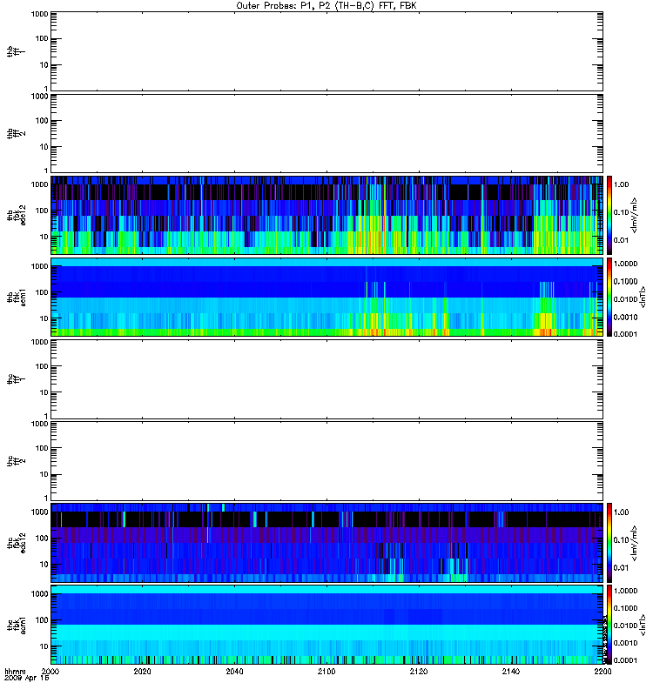Viewport: 653px width, 696px height.
Task: Click the 'thc fbk edc12' axis label
Action: [x=16, y=542]
